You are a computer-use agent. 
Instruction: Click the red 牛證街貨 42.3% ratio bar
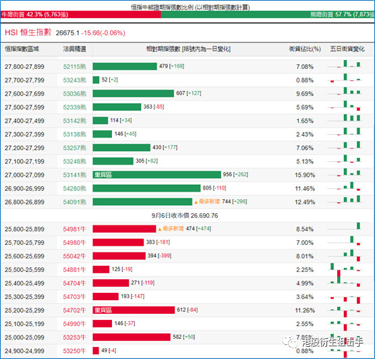tap(80, 15)
